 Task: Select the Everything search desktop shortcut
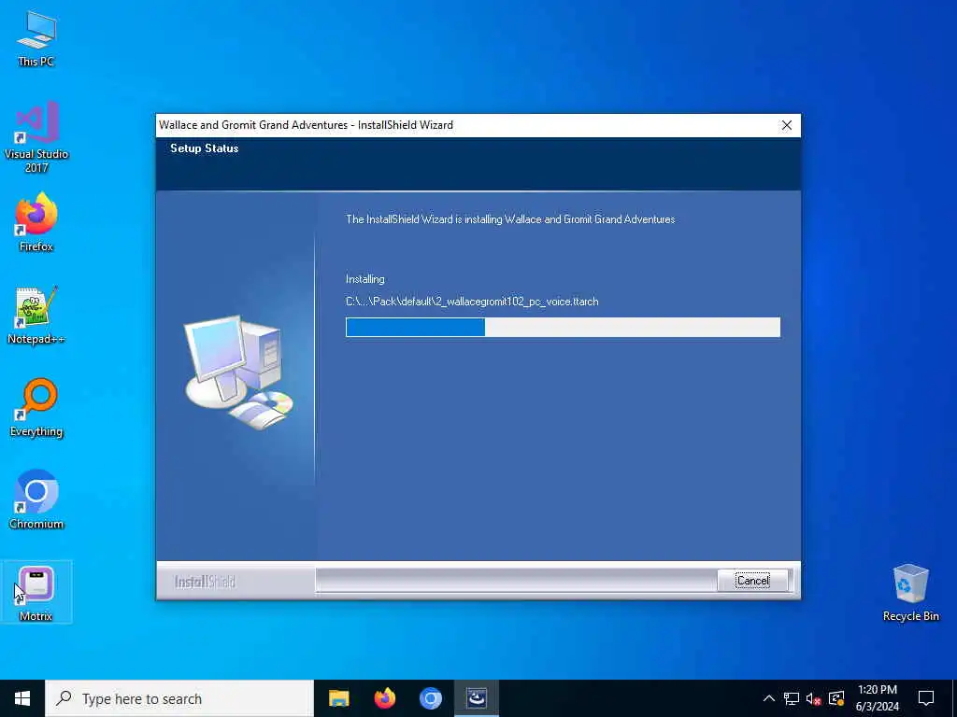[x=36, y=407]
